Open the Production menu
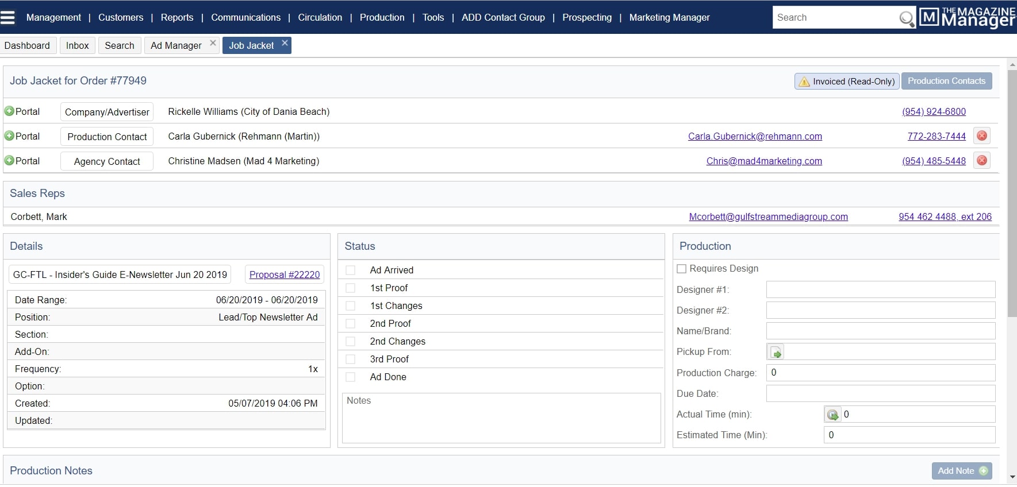 tap(382, 17)
